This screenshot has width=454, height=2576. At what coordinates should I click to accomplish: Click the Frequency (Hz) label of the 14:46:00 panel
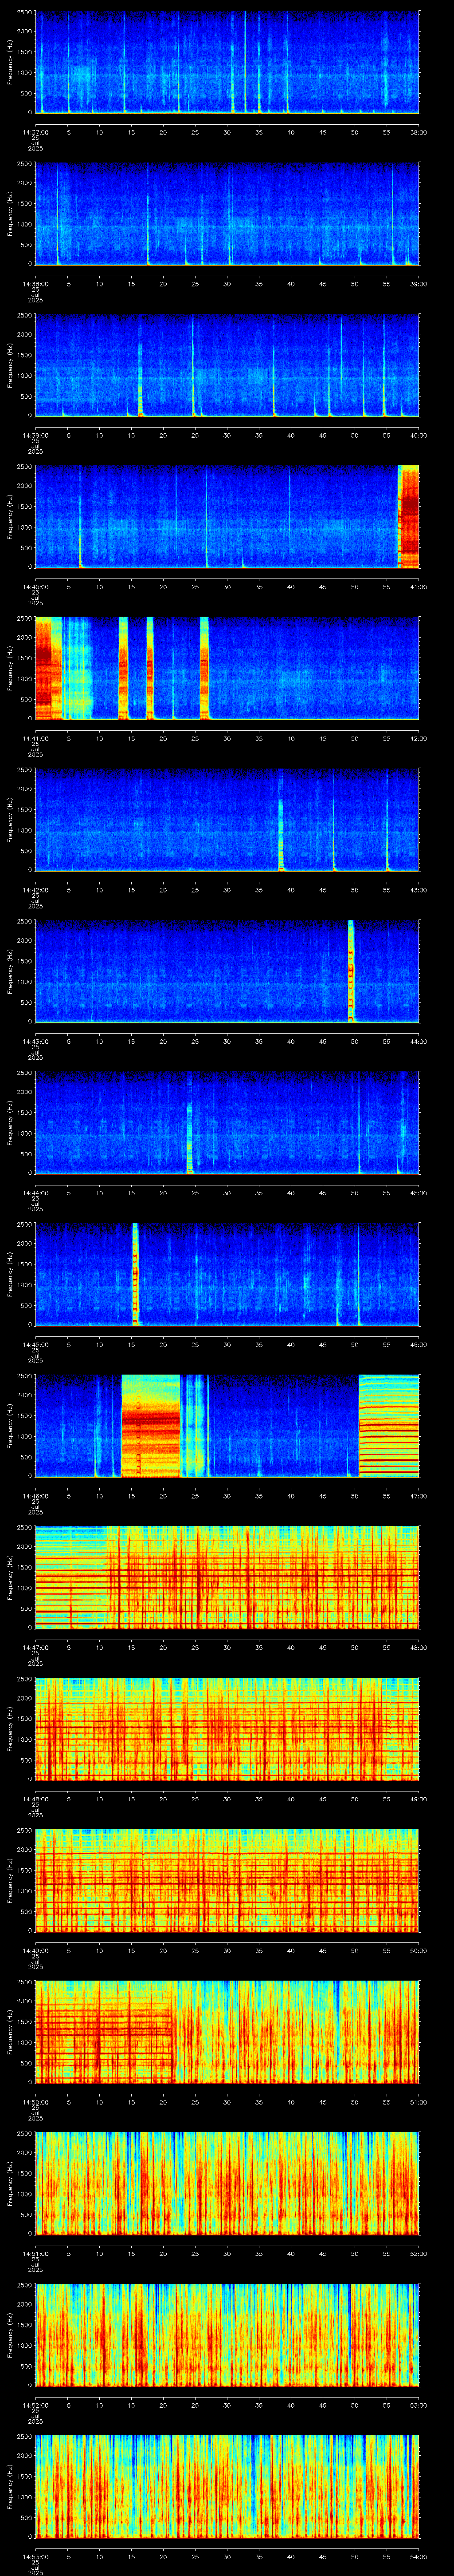coord(10,1426)
